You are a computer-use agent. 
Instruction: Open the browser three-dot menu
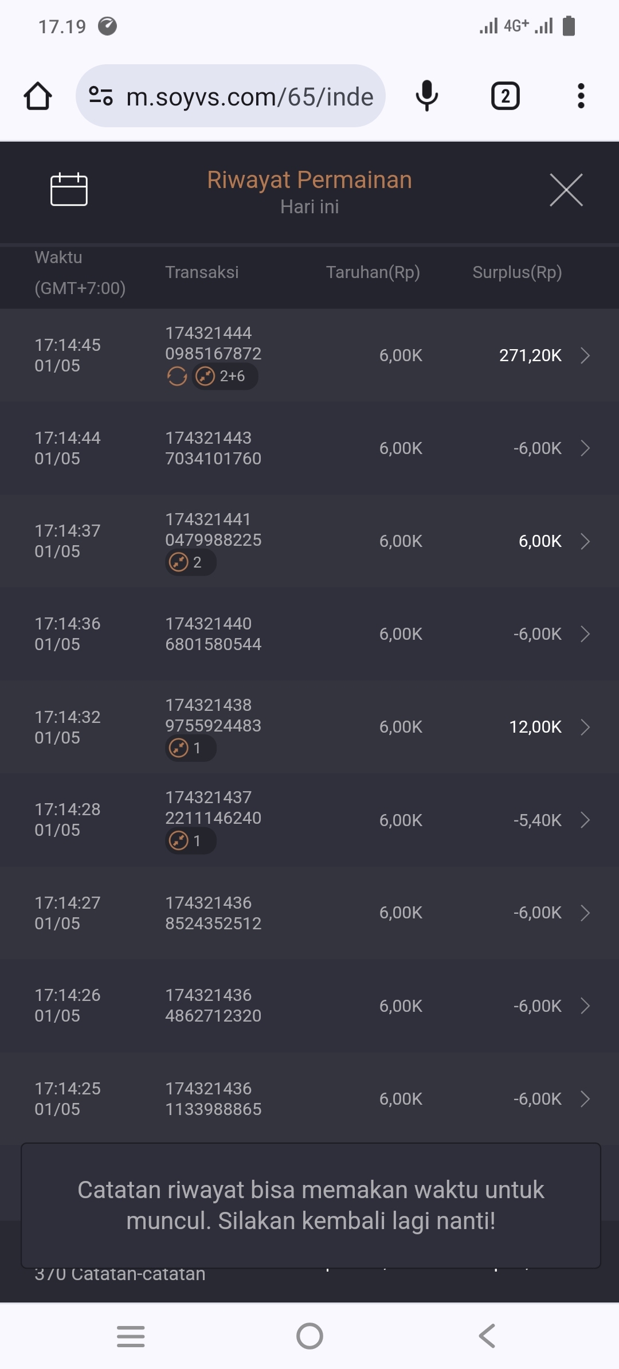point(581,96)
